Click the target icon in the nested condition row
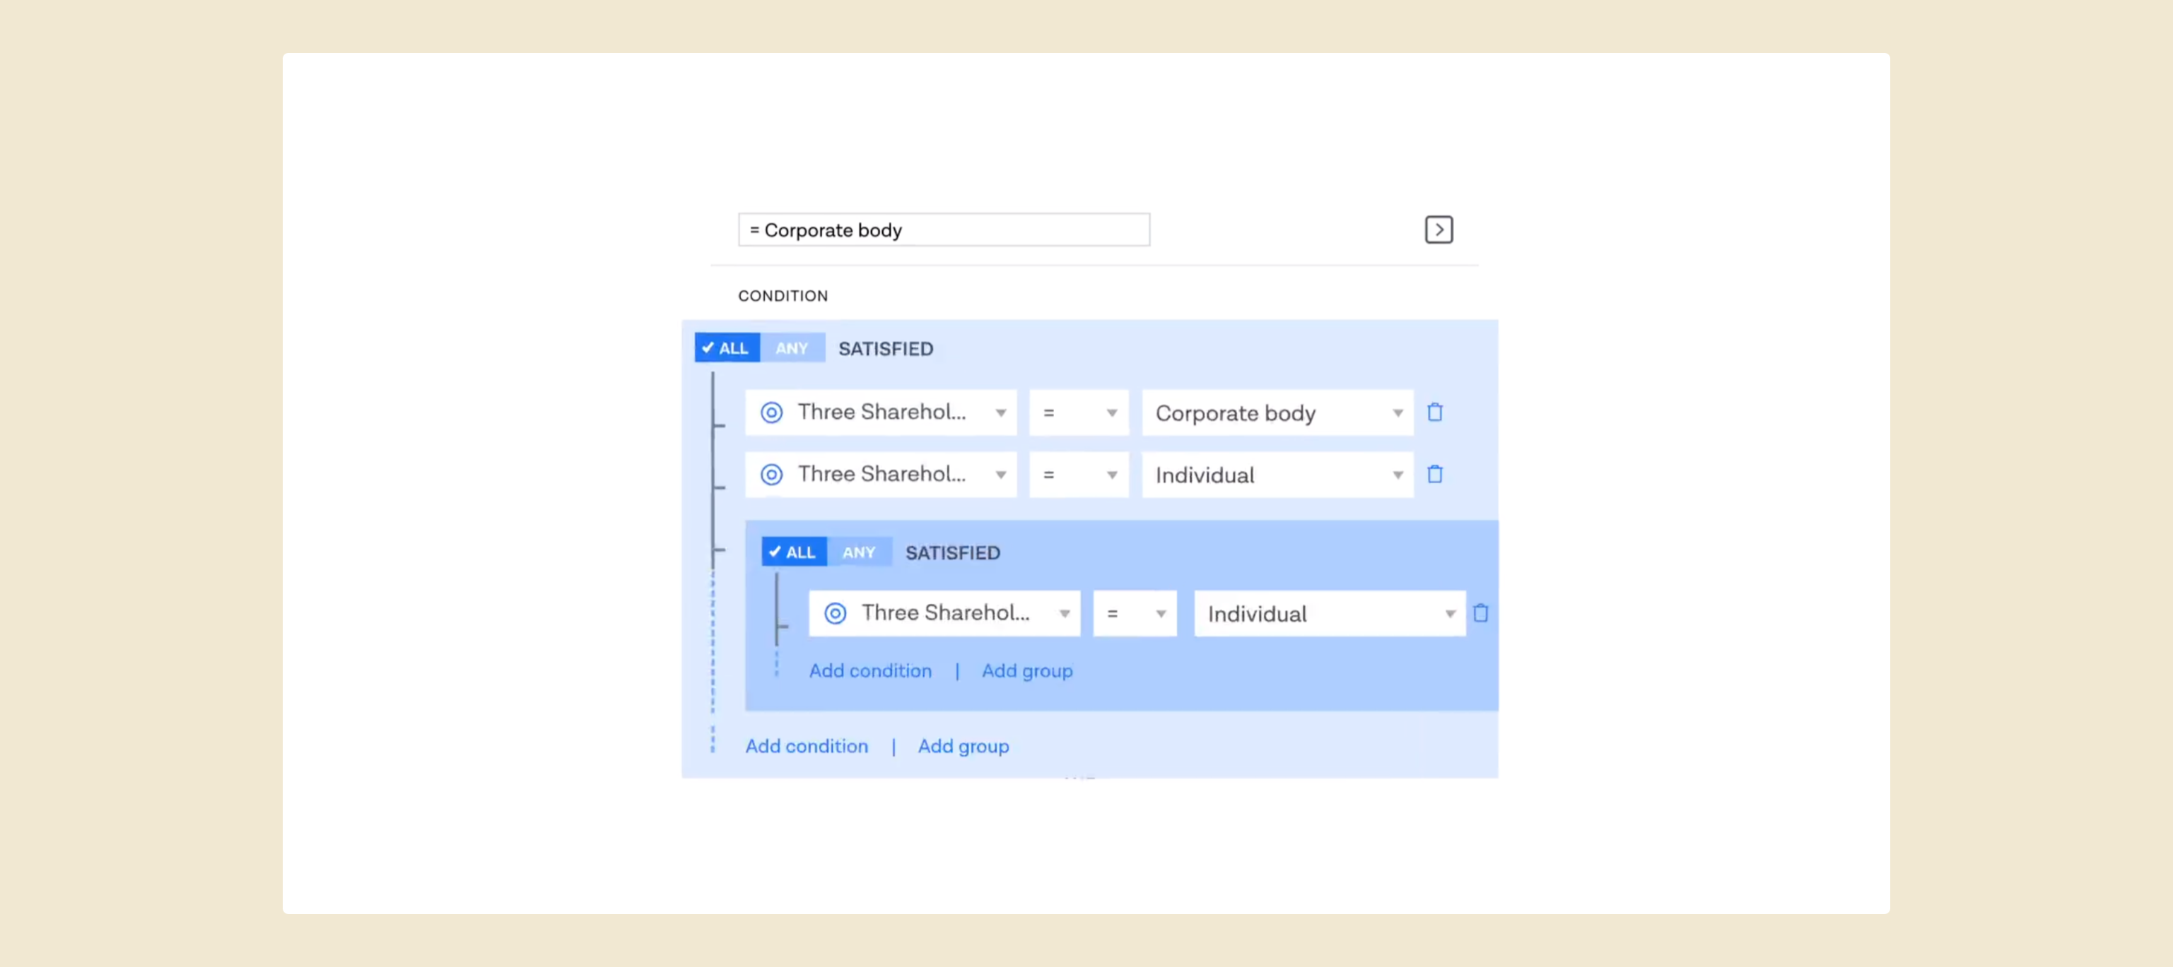 pos(834,613)
